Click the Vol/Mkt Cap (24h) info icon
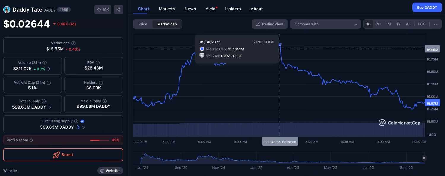445x176 pixels. click(x=49, y=83)
